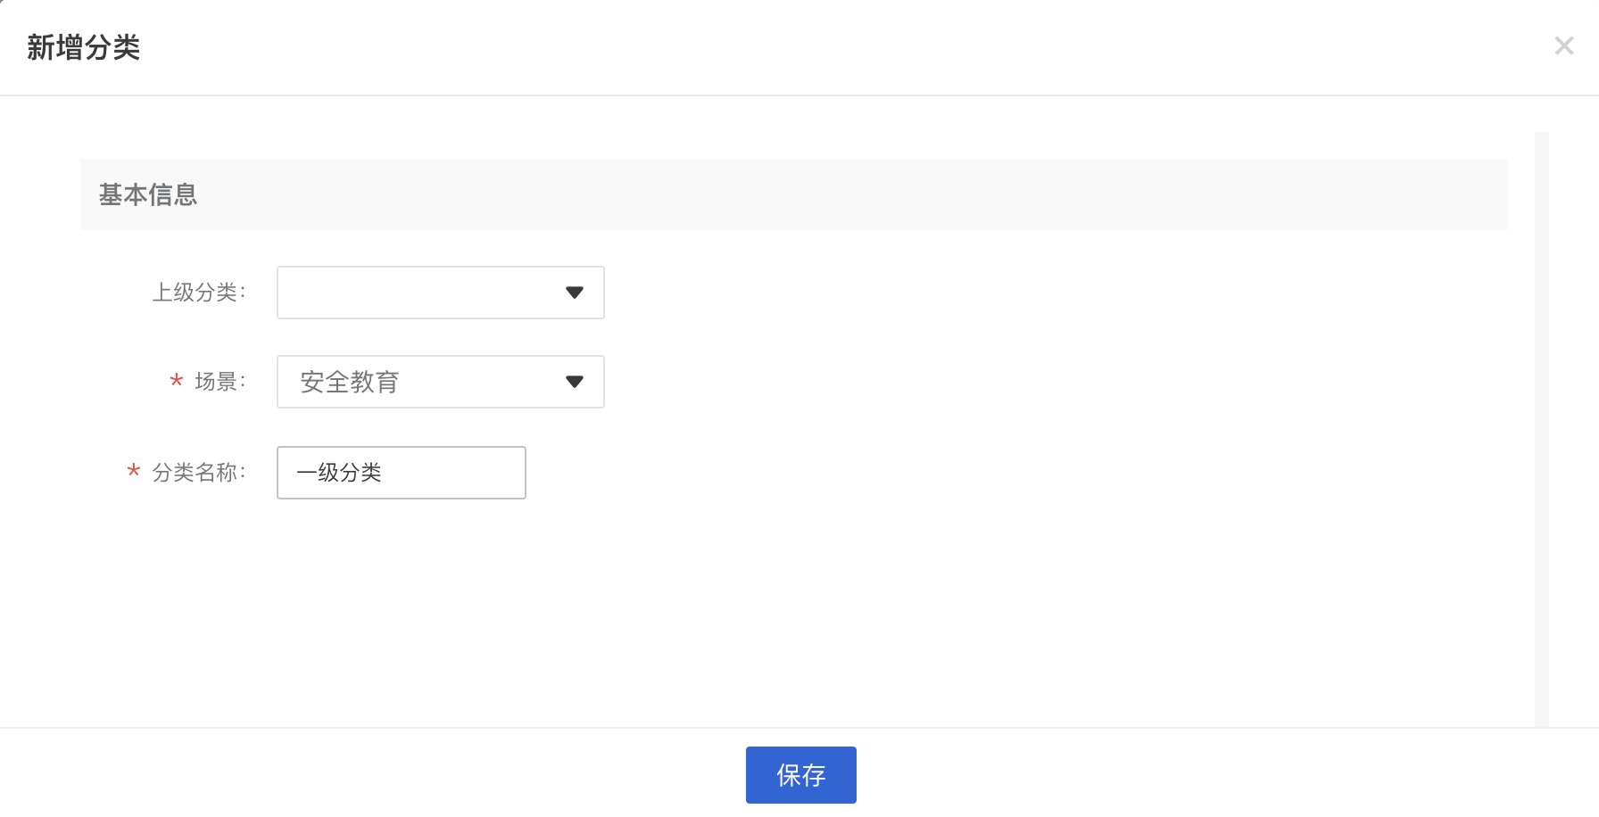1599x817 pixels.
Task: Click the empty end of the 分类名称 textbox
Action: point(455,473)
